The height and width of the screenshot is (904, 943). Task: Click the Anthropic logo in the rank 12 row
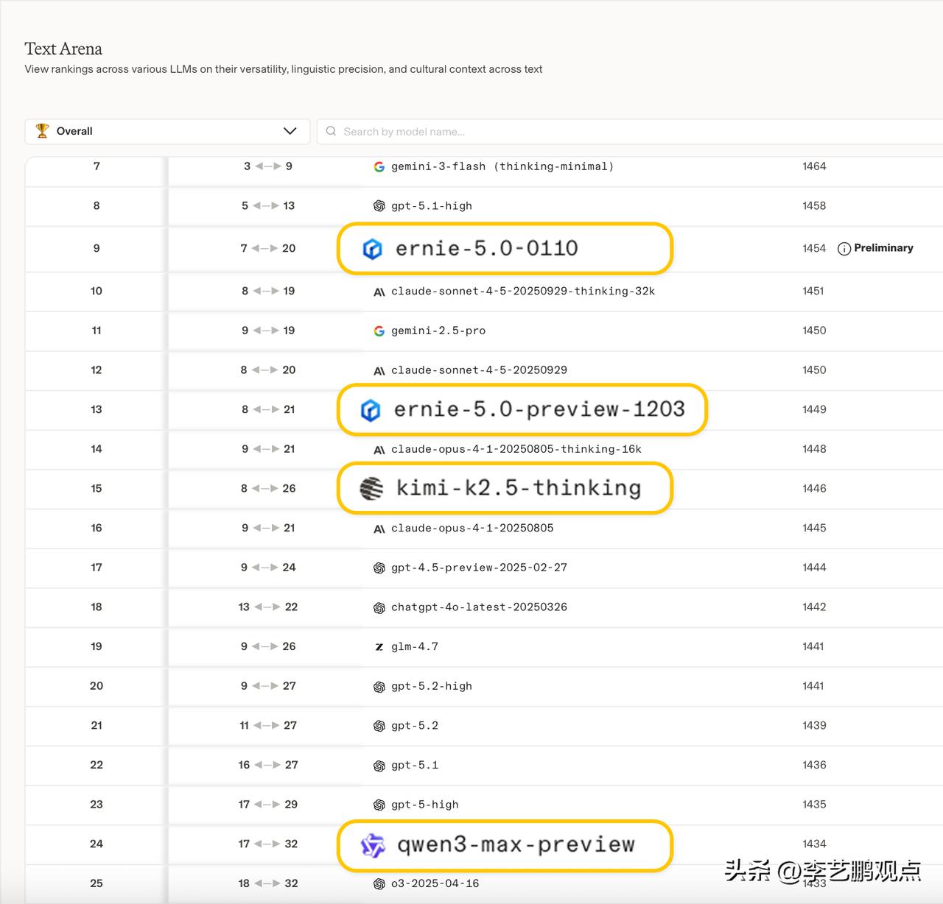click(x=379, y=370)
